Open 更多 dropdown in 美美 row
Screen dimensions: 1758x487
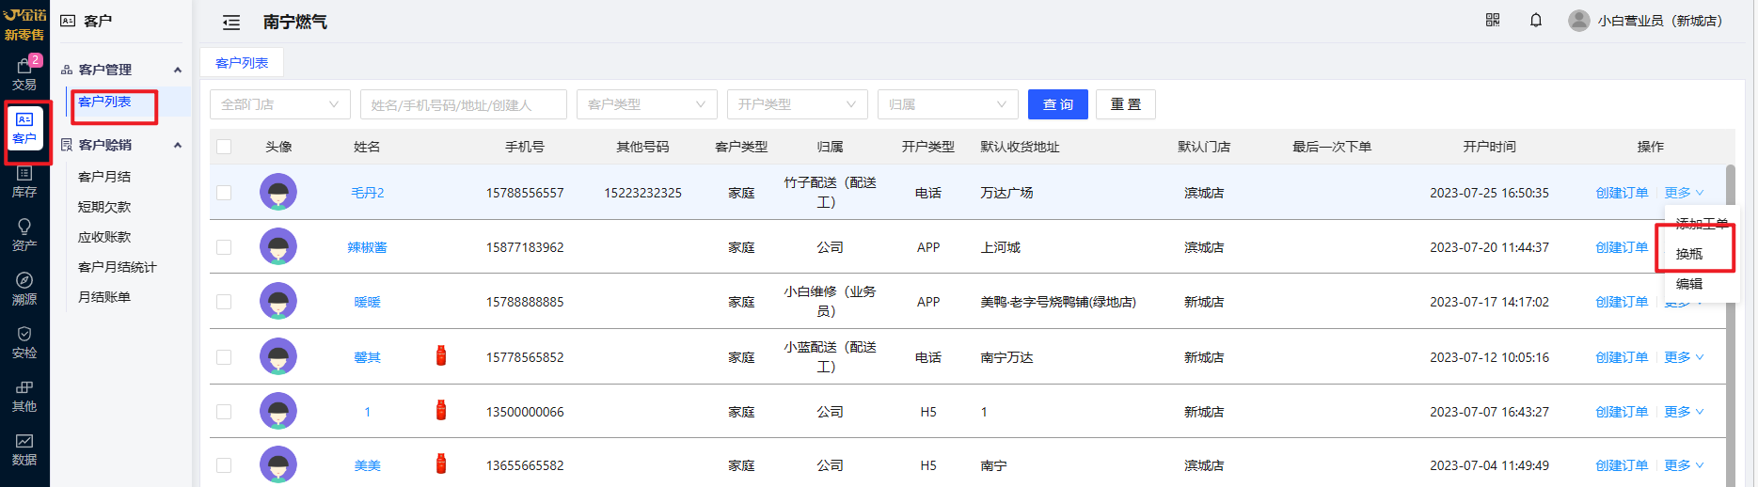1684,465
